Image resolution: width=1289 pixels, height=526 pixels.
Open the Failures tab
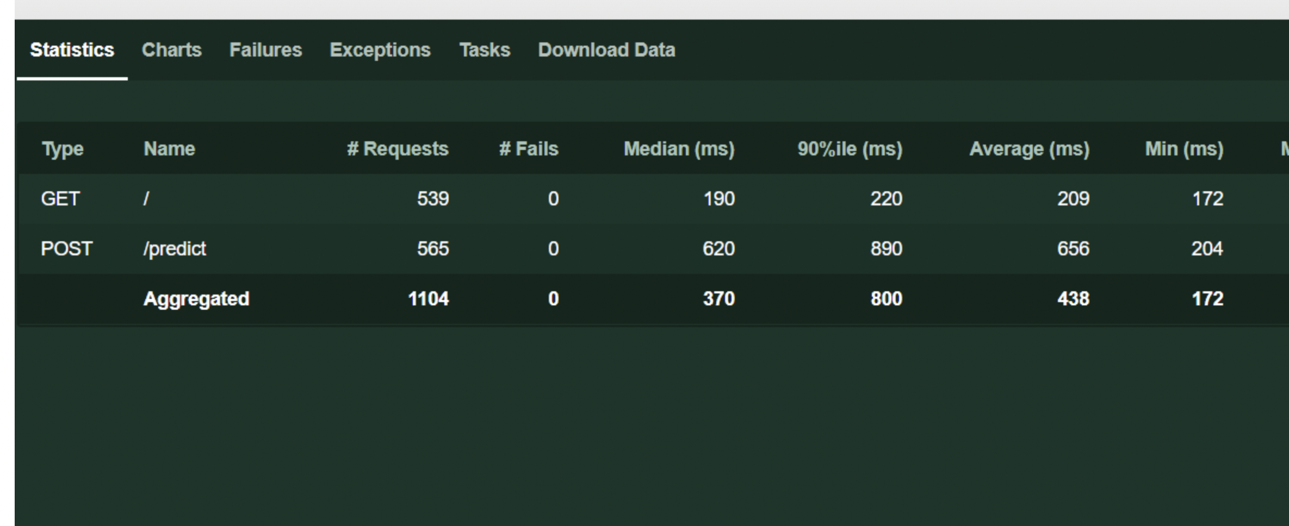[x=266, y=50]
